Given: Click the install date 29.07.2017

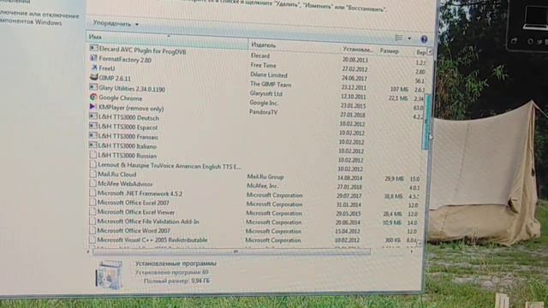Looking at the screenshot, I should tap(348, 196).
